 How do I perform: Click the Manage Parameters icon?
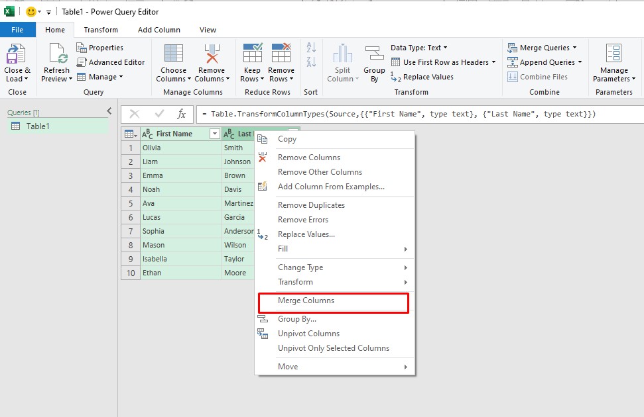coord(613,54)
